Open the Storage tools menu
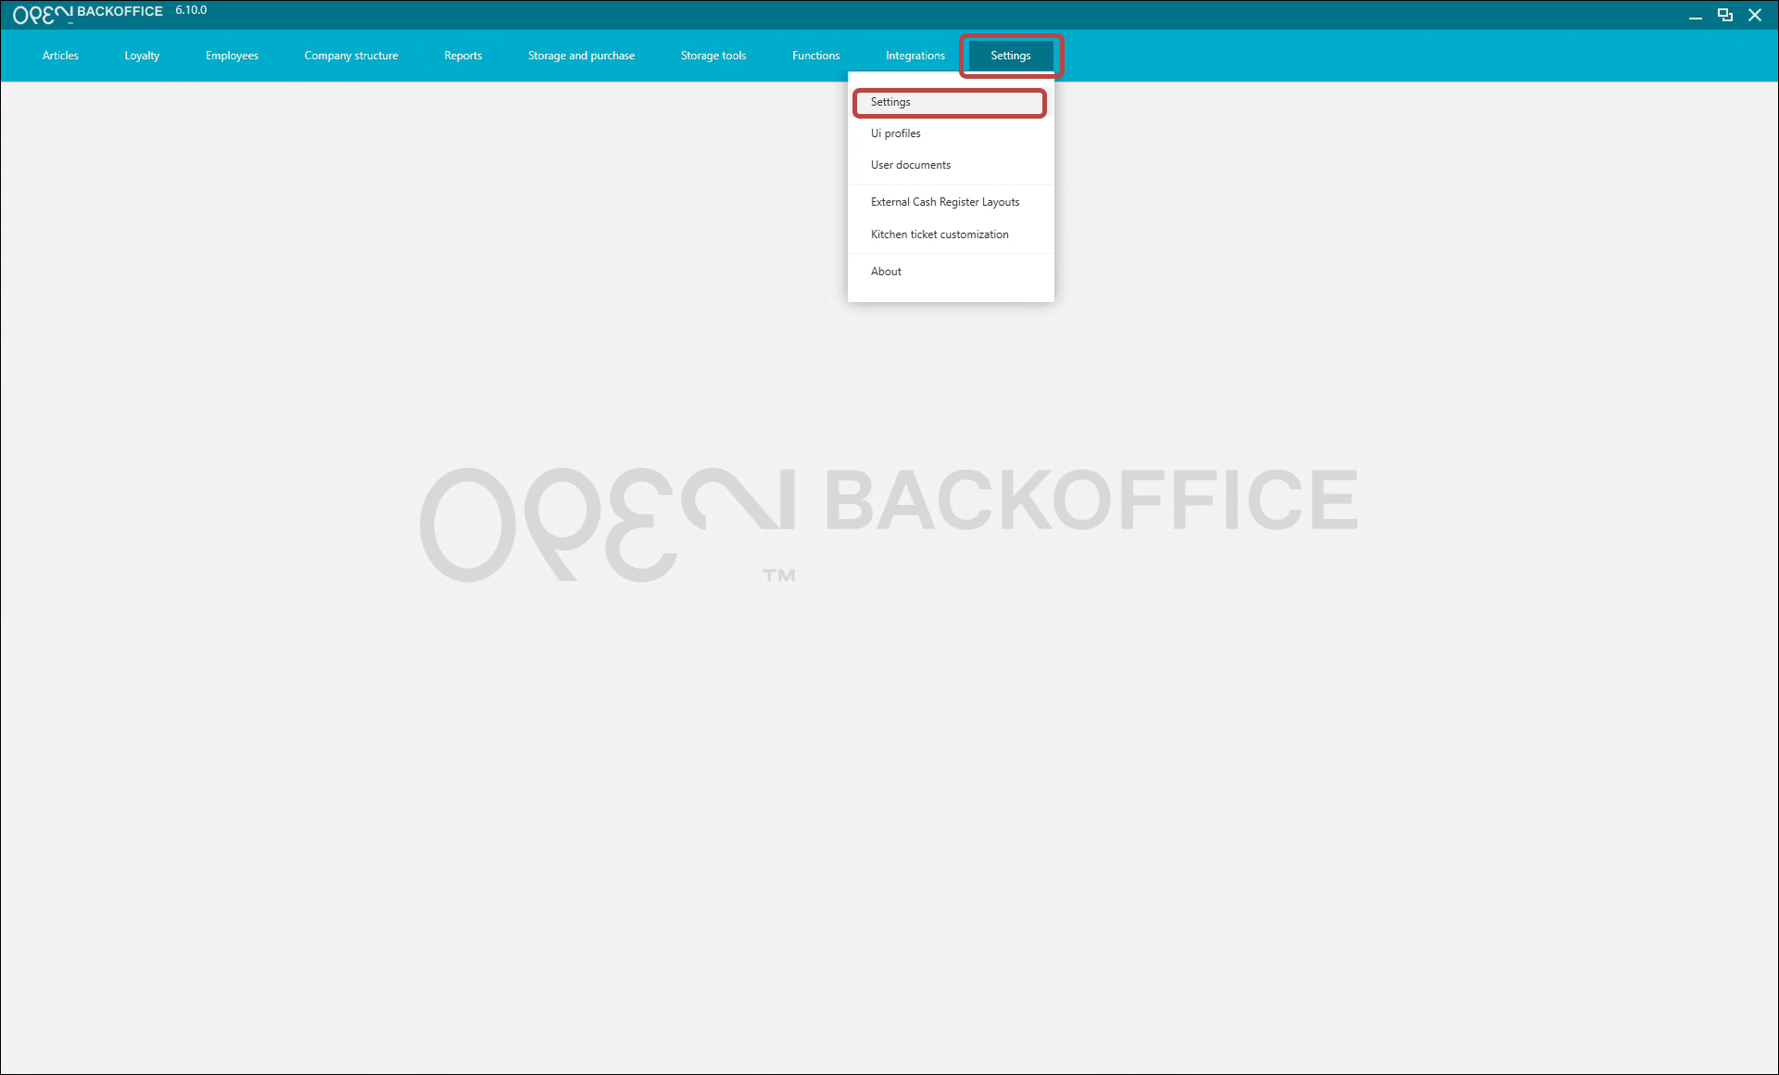Viewport: 1779px width, 1075px height. (713, 56)
